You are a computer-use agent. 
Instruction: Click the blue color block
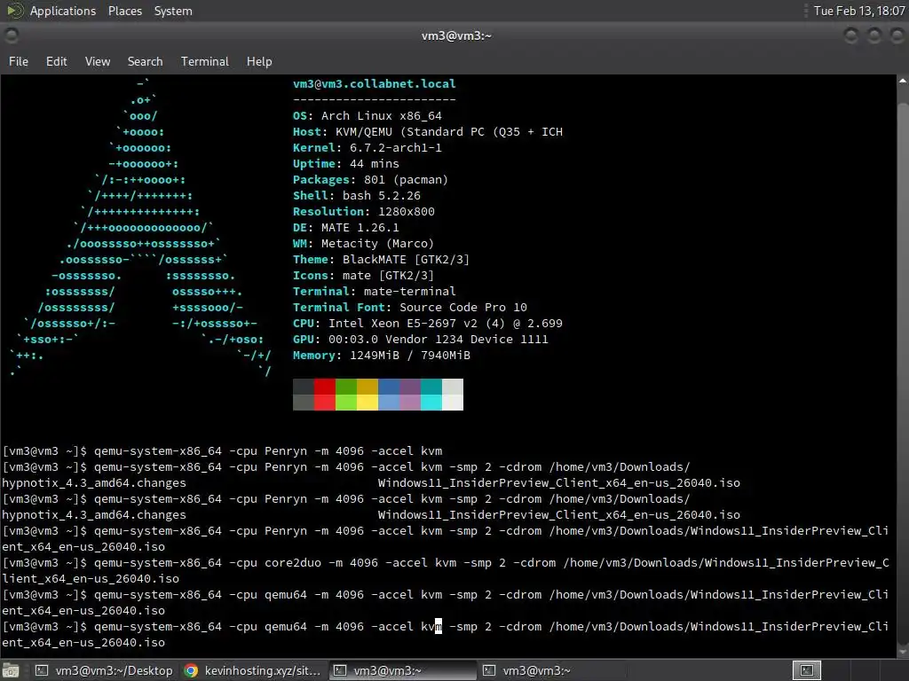(389, 403)
